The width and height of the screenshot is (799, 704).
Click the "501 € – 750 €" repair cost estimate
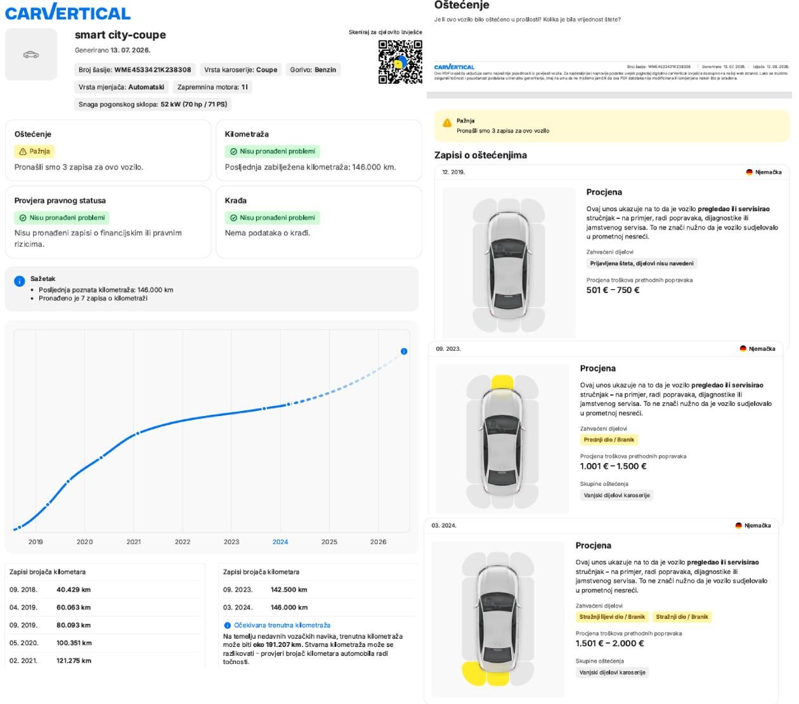613,290
